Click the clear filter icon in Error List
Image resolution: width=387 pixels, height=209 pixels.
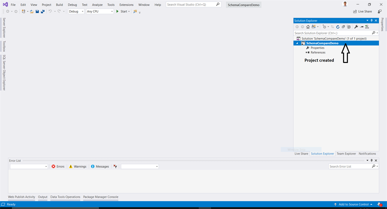[x=115, y=167]
